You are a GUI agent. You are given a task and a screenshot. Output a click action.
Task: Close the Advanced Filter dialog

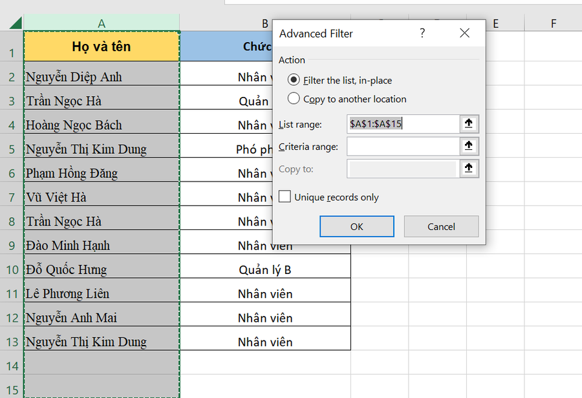tap(464, 34)
